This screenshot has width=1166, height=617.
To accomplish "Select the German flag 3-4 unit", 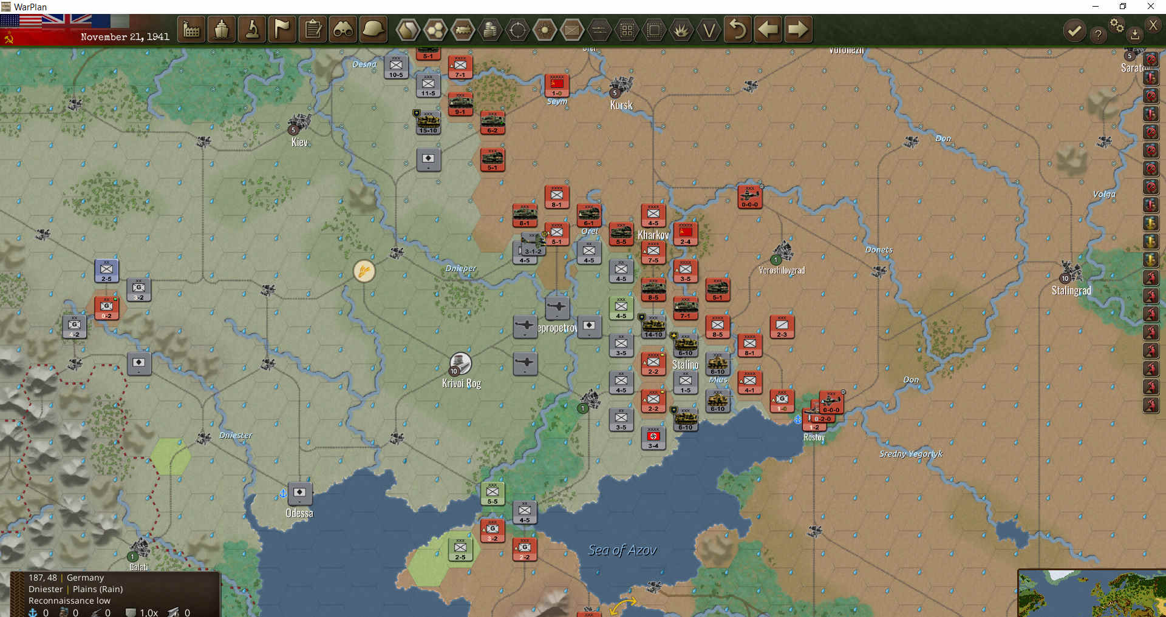I will tap(653, 438).
